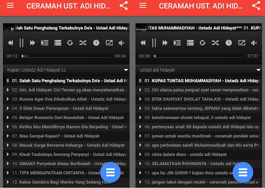This screenshot has width=265, height=188.
Task: Play track 02. Ciri ulama palsu penjual ayat
Action: click(x=199, y=90)
